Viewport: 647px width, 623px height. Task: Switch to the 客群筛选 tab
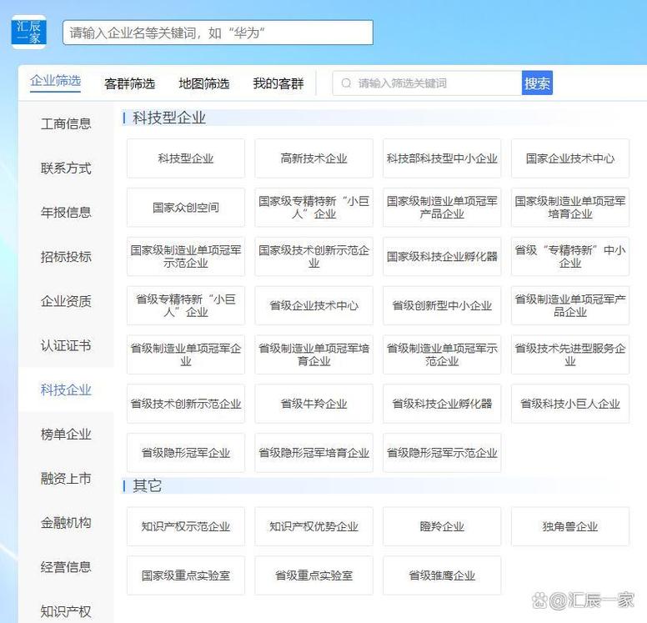click(129, 83)
